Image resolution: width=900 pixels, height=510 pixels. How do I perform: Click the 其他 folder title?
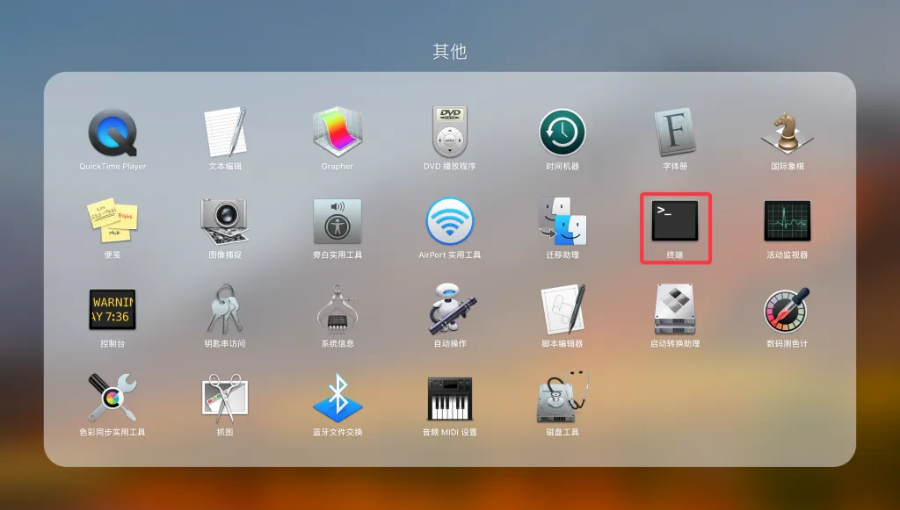[x=449, y=52]
